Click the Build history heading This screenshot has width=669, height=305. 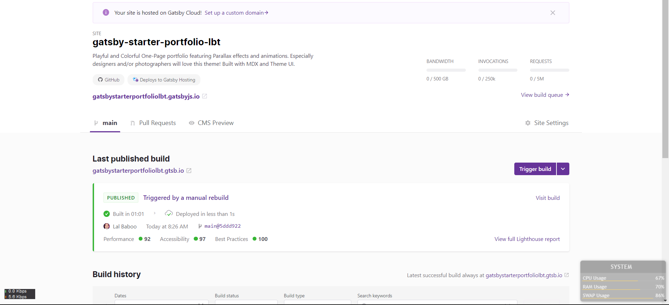(117, 274)
